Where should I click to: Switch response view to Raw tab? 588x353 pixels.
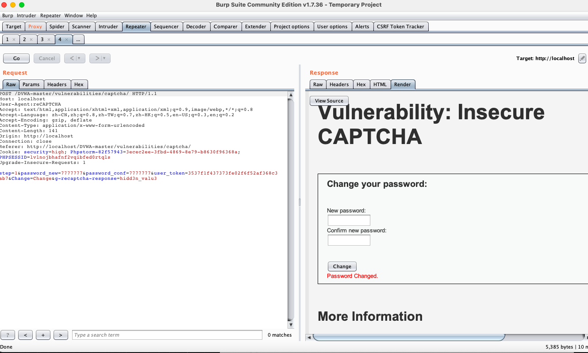point(318,84)
